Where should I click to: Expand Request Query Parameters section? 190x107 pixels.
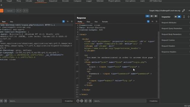[175, 29]
